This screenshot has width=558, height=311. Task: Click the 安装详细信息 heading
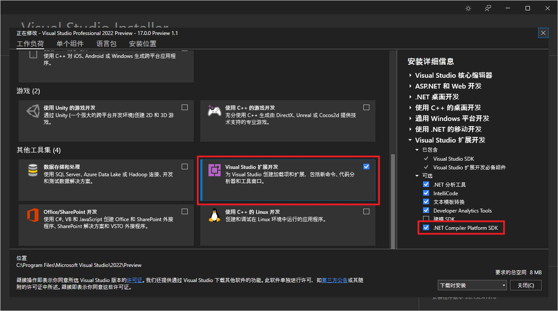coord(431,62)
